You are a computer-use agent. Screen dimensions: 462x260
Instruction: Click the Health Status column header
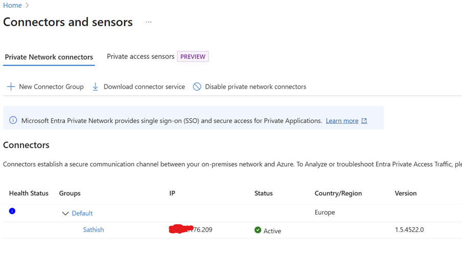click(x=29, y=193)
